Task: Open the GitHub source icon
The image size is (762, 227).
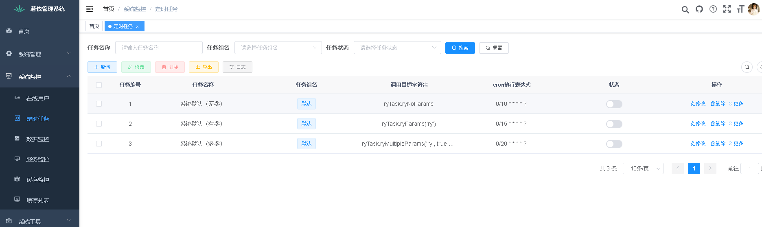Action: pos(699,9)
